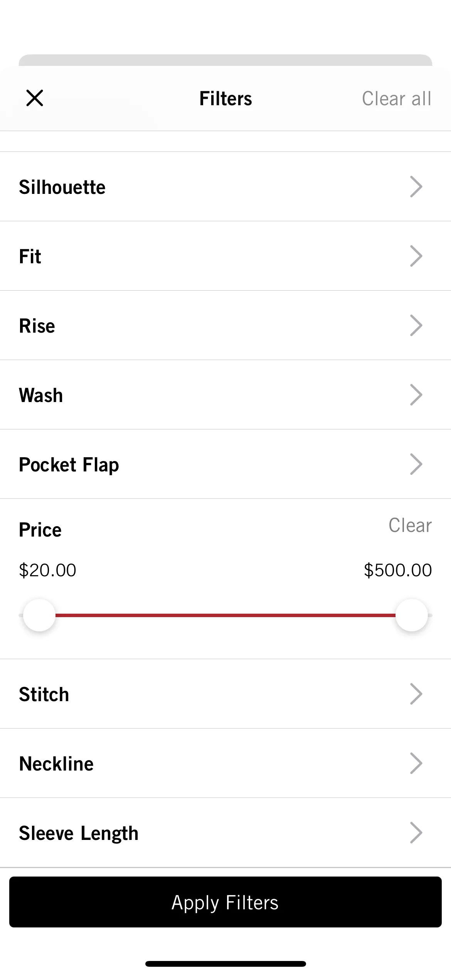Open the Pocket Flap filter label
Screen dimensions: 451x976
(69, 465)
